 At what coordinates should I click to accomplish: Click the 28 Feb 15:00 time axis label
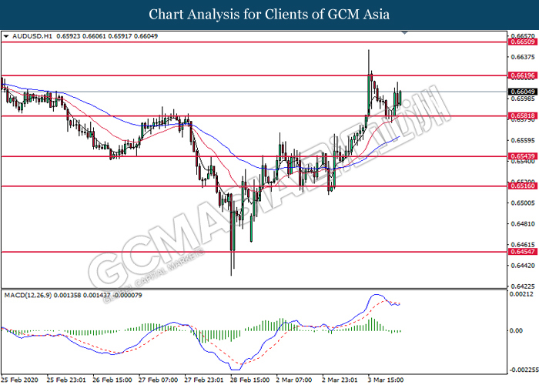(x=250, y=380)
